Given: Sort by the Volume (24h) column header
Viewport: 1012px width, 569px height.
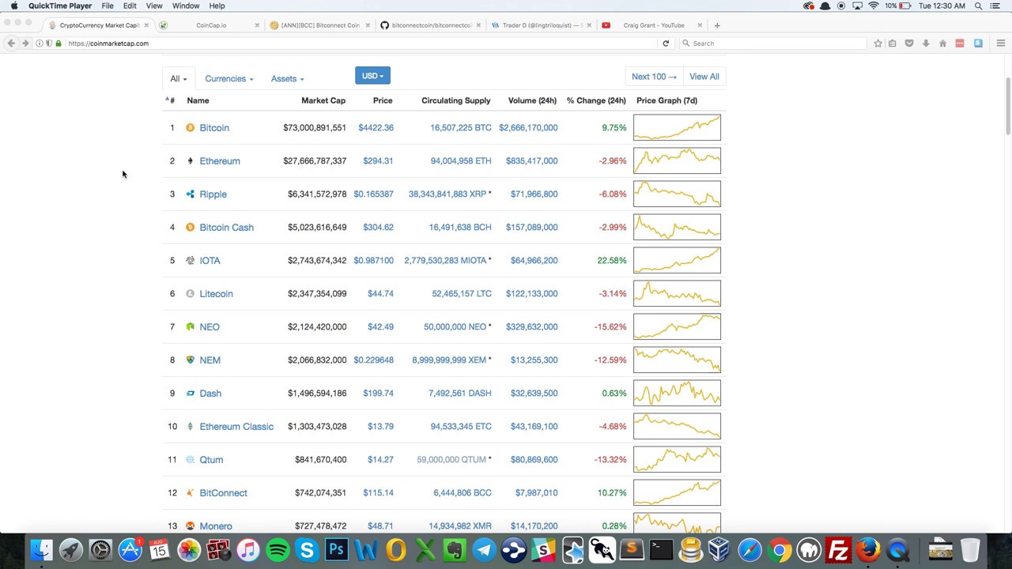Looking at the screenshot, I should coord(532,100).
